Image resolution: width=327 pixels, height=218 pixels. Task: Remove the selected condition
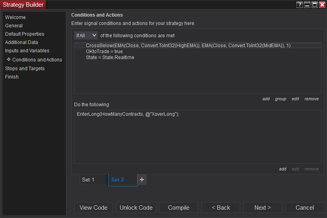click(312, 99)
